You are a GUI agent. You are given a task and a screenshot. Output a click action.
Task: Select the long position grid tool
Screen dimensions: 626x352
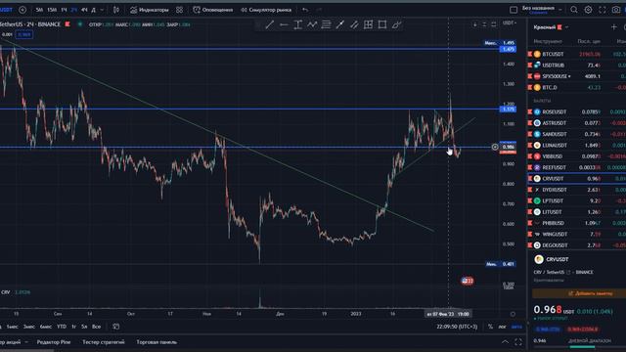click(368, 24)
